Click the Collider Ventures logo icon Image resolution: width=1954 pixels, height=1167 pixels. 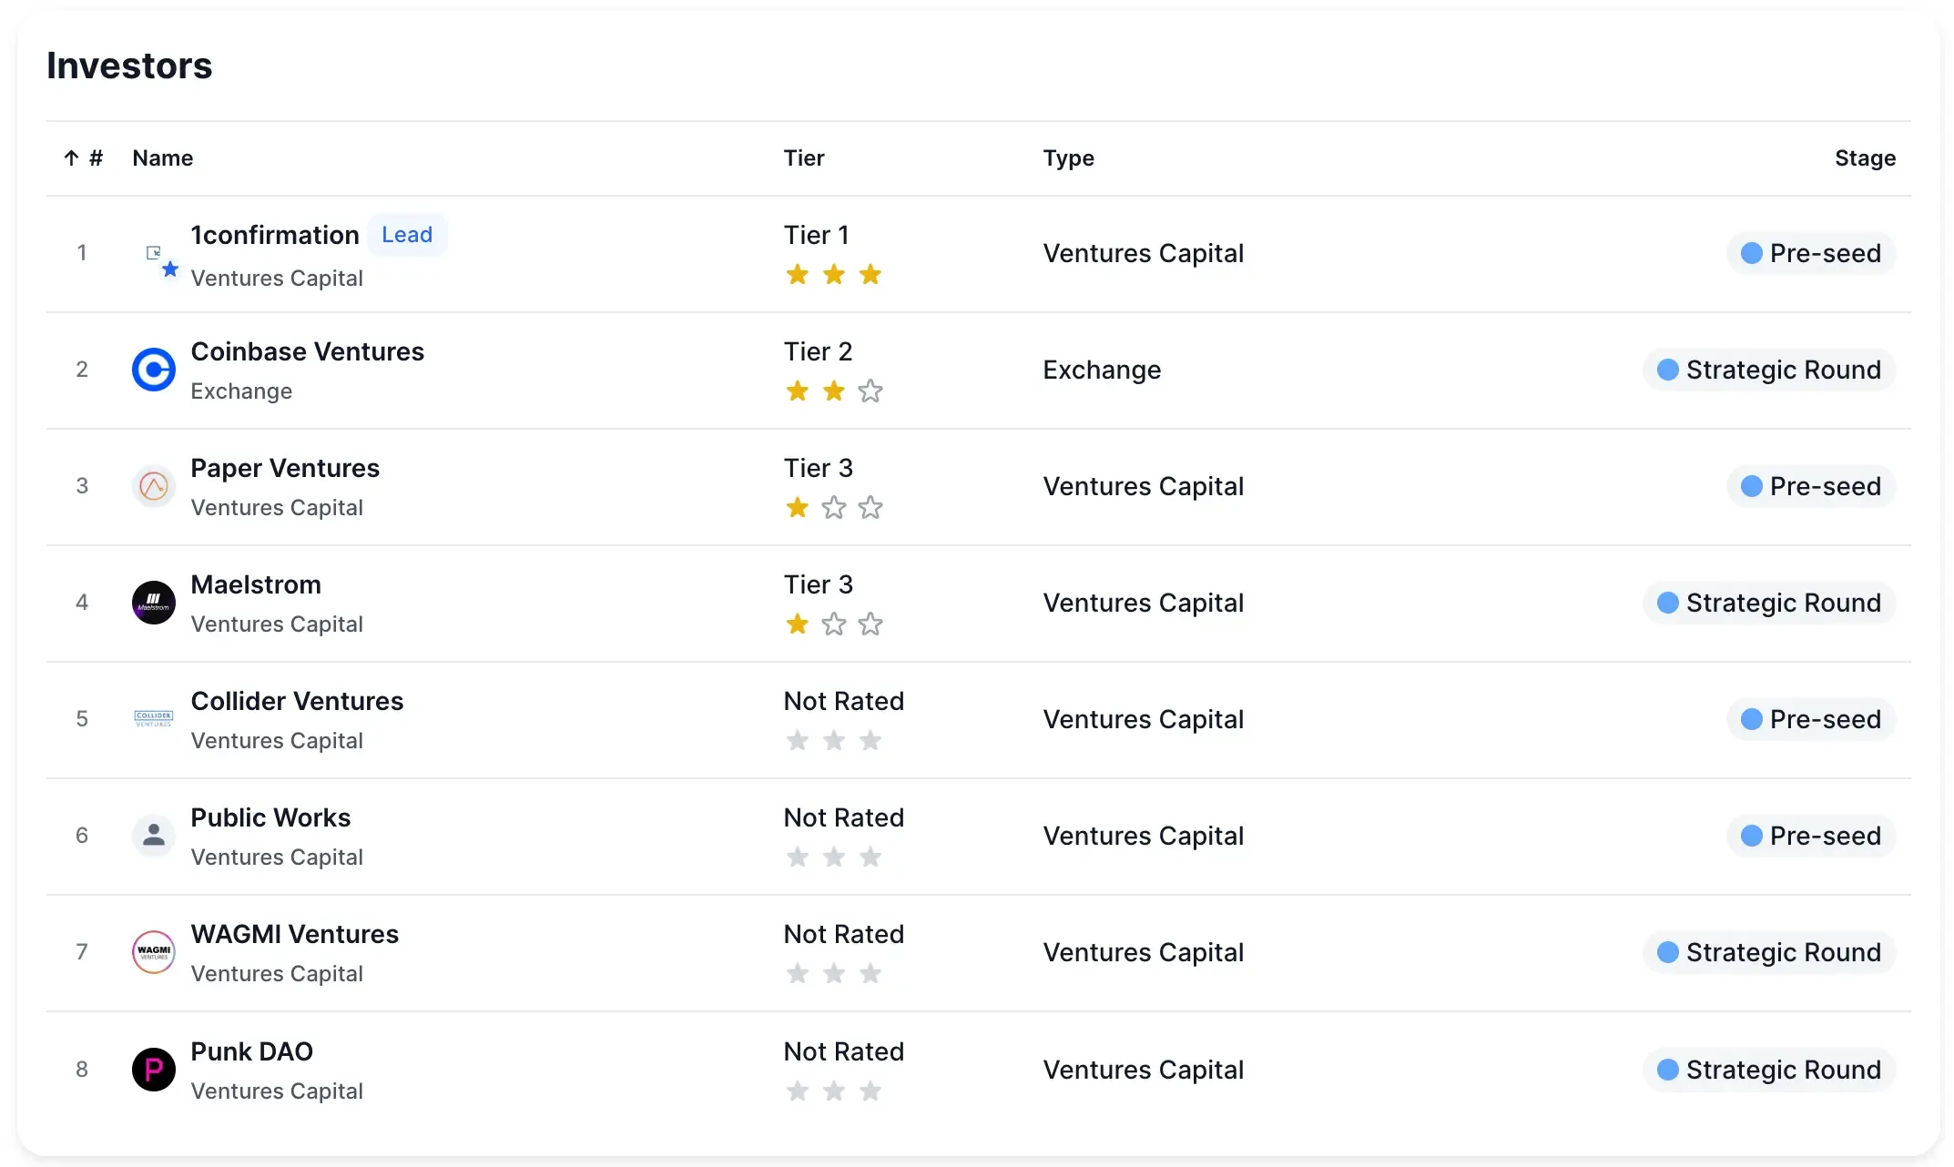click(x=153, y=719)
